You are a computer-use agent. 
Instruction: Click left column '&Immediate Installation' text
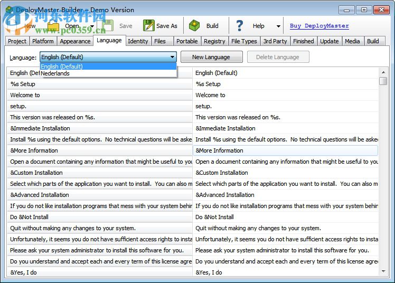[x=40, y=128]
